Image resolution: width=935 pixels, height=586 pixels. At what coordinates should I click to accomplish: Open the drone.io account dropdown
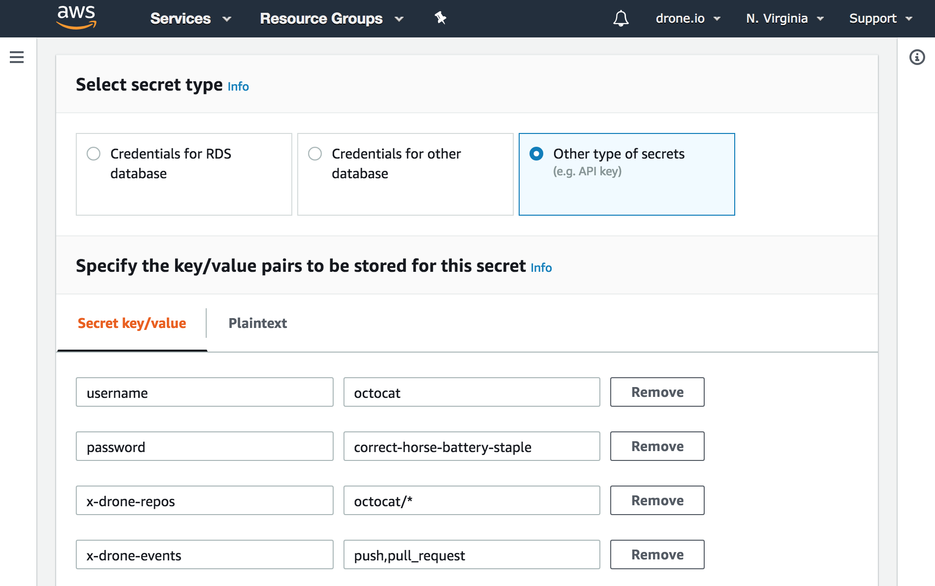pos(688,19)
